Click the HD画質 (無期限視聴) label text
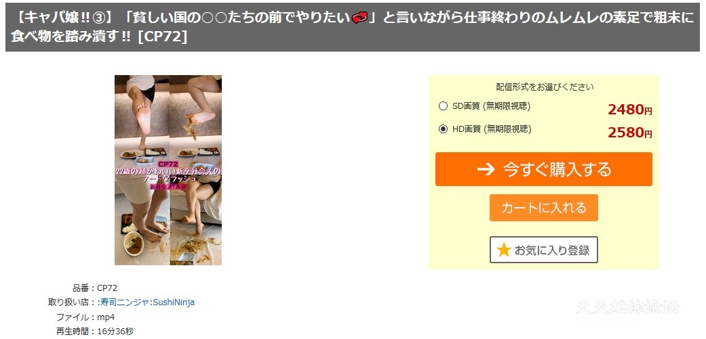Viewport: 706px width, 339px height. pyautogui.click(x=492, y=129)
